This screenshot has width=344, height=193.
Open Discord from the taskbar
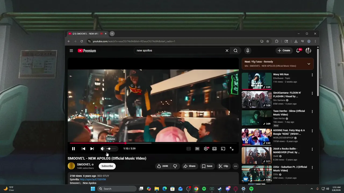click(x=228, y=189)
